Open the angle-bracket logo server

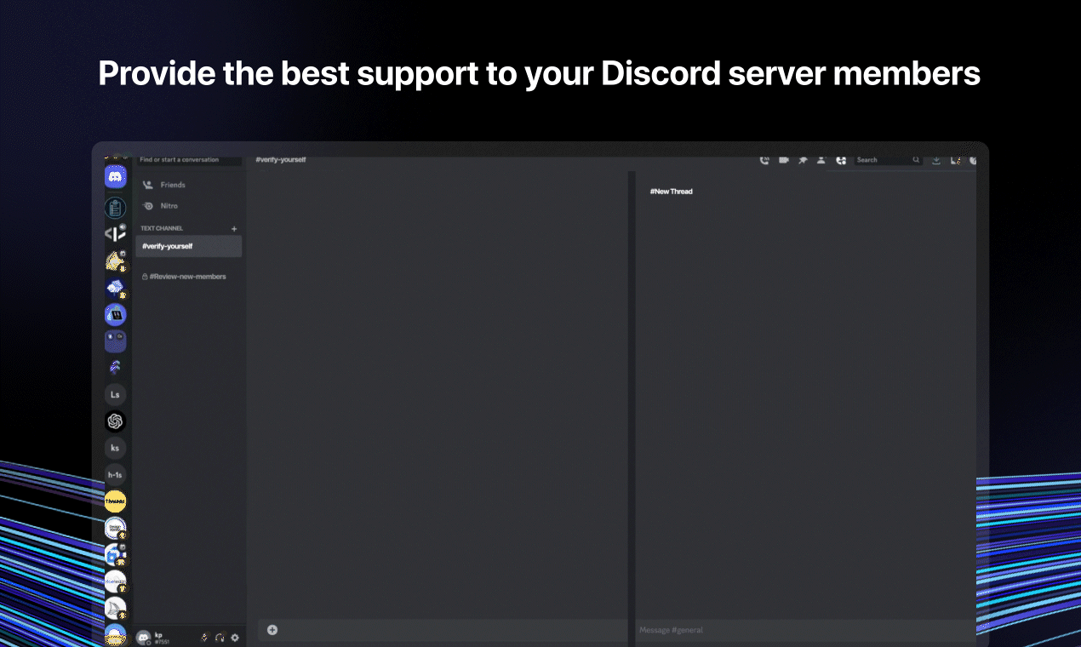point(116,233)
